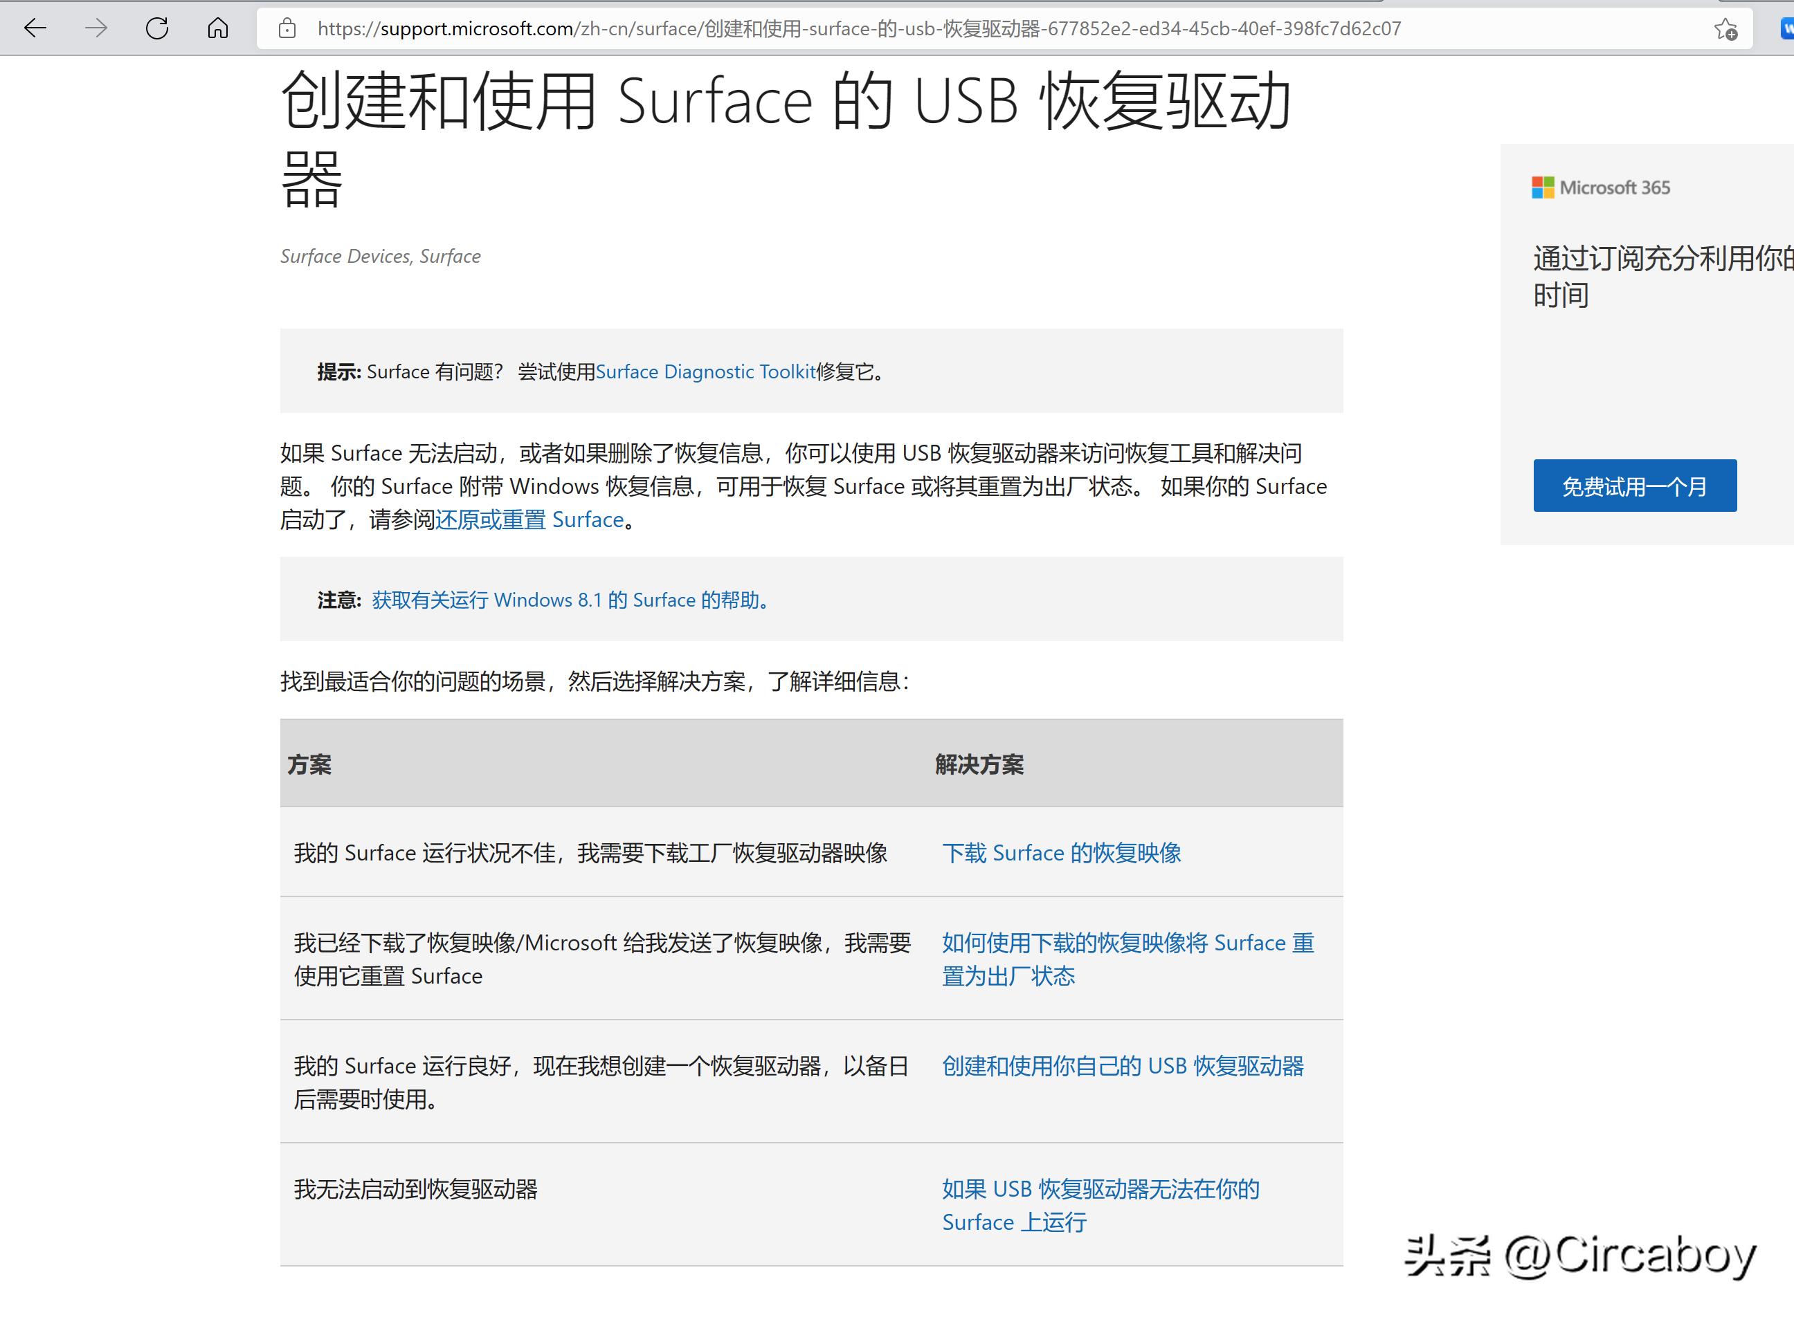Viewport: 1794px width, 1317px height.
Task: Open the blue Word icon in the toolbar
Action: pyautogui.click(x=1787, y=28)
